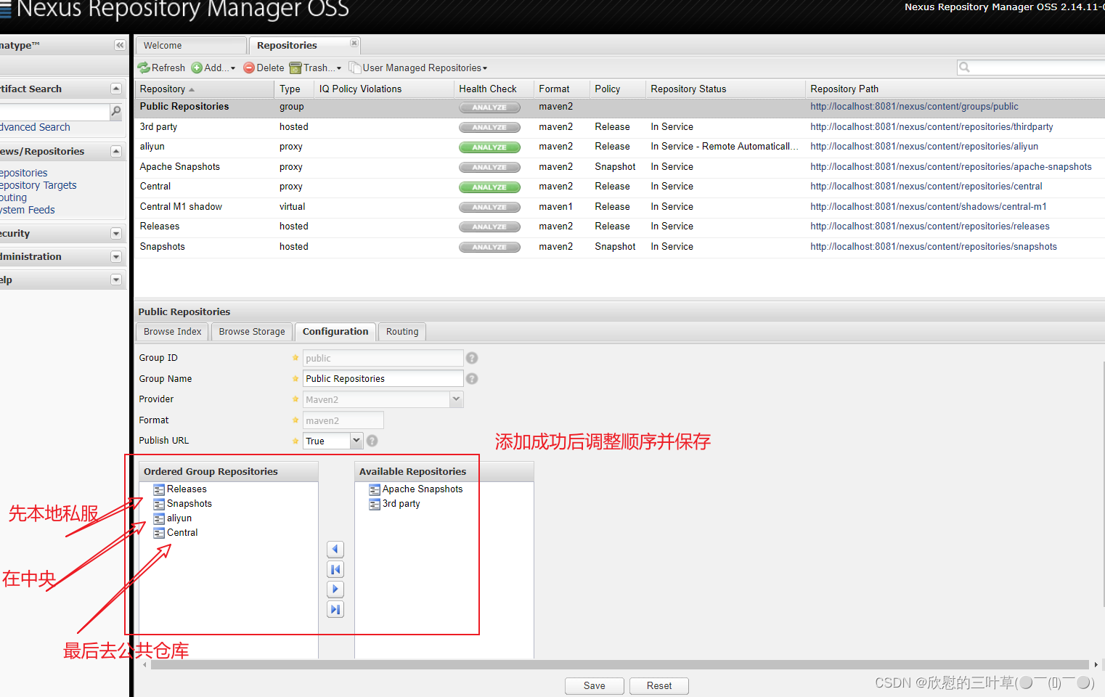Image resolution: width=1105 pixels, height=697 pixels.
Task: Click Analyze button for Central repository
Action: [489, 187]
